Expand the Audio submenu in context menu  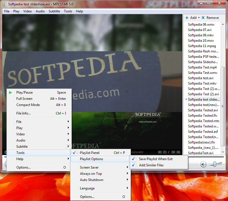pyautogui.click(x=39, y=140)
